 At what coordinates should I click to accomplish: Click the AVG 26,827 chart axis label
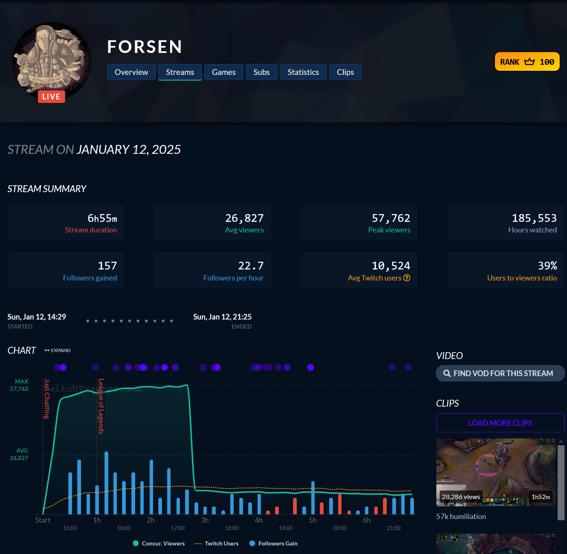click(x=19, y=454)
